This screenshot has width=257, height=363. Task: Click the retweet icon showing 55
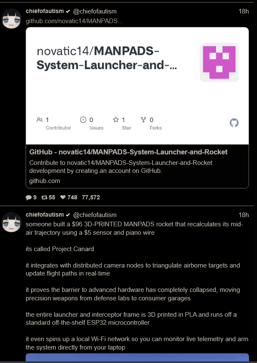click(44, 197)
